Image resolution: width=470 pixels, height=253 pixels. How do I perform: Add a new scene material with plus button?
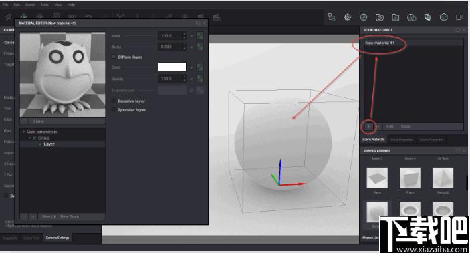pos(368,127)
